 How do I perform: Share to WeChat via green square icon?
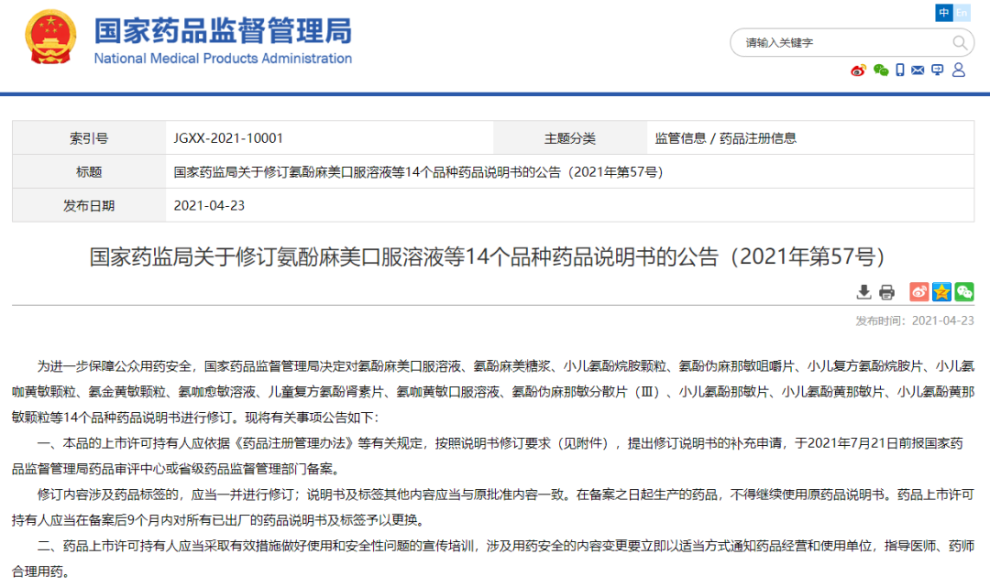click(x=964, y=291)
